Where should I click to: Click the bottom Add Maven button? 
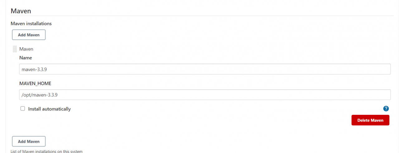pyautogui.click(x=29, y=141)
